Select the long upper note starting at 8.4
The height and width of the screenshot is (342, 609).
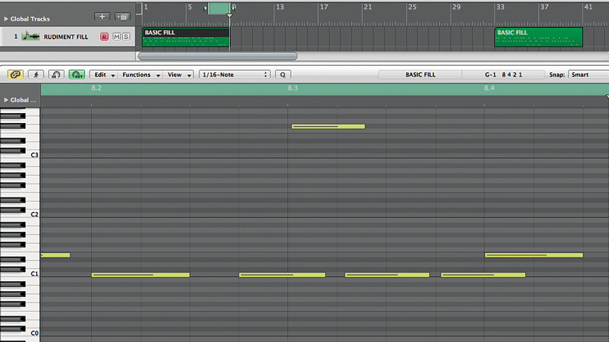[534, 255]
